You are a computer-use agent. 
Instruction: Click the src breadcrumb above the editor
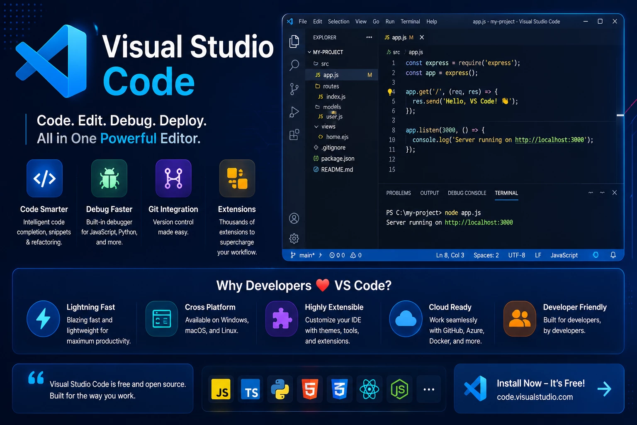394,52
